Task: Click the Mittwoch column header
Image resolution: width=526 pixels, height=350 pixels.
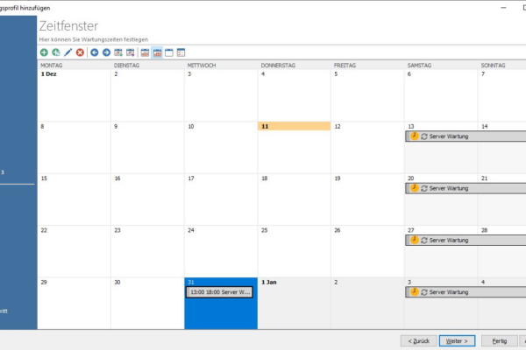Action: tap(220, 65)
